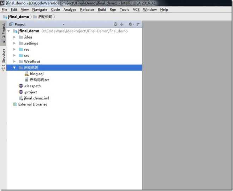
Task: Expand the src folder
Action: coord(14,56)
